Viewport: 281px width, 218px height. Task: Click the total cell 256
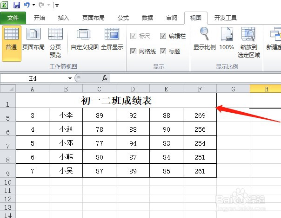pos(200,129)
